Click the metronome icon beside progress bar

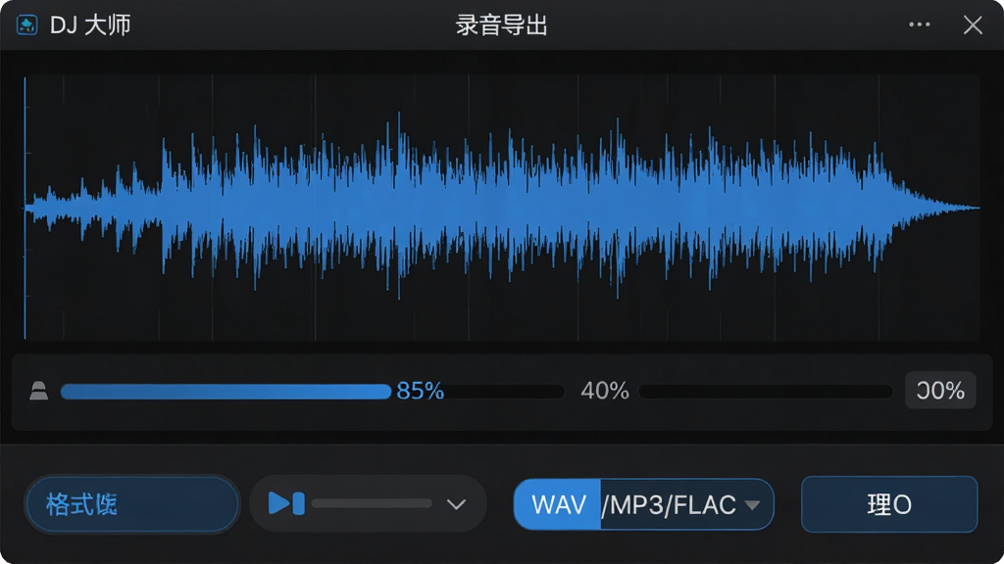point(39,391)
